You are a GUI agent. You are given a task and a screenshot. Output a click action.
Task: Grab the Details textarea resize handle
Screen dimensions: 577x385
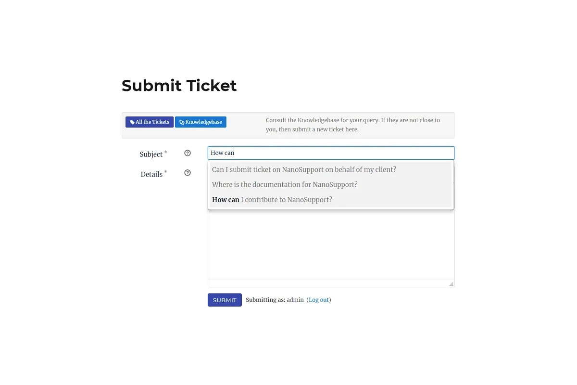(451, 284)
